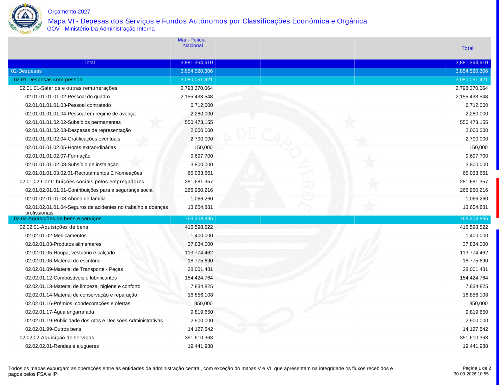Click 'Material de limpeza, higiene e conforto' label

83,286
